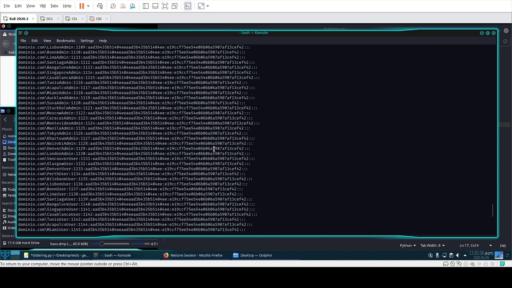
Task: Open the VMware View menu
Action: 30,6
